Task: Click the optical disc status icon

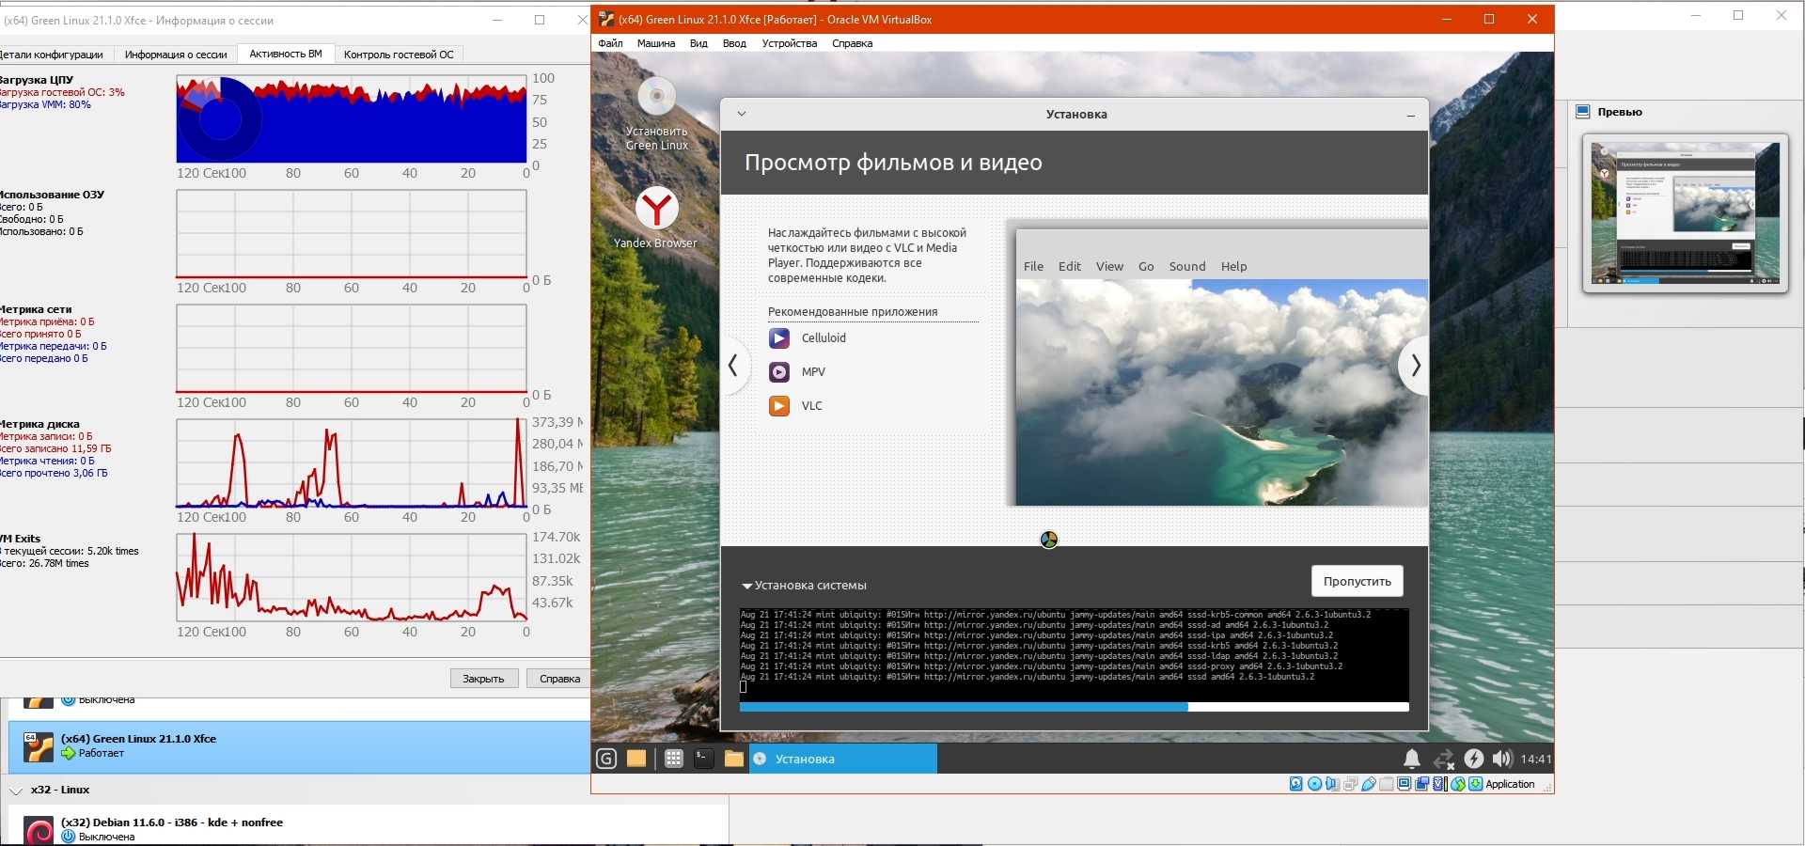Action: [x=1314, y=784]
